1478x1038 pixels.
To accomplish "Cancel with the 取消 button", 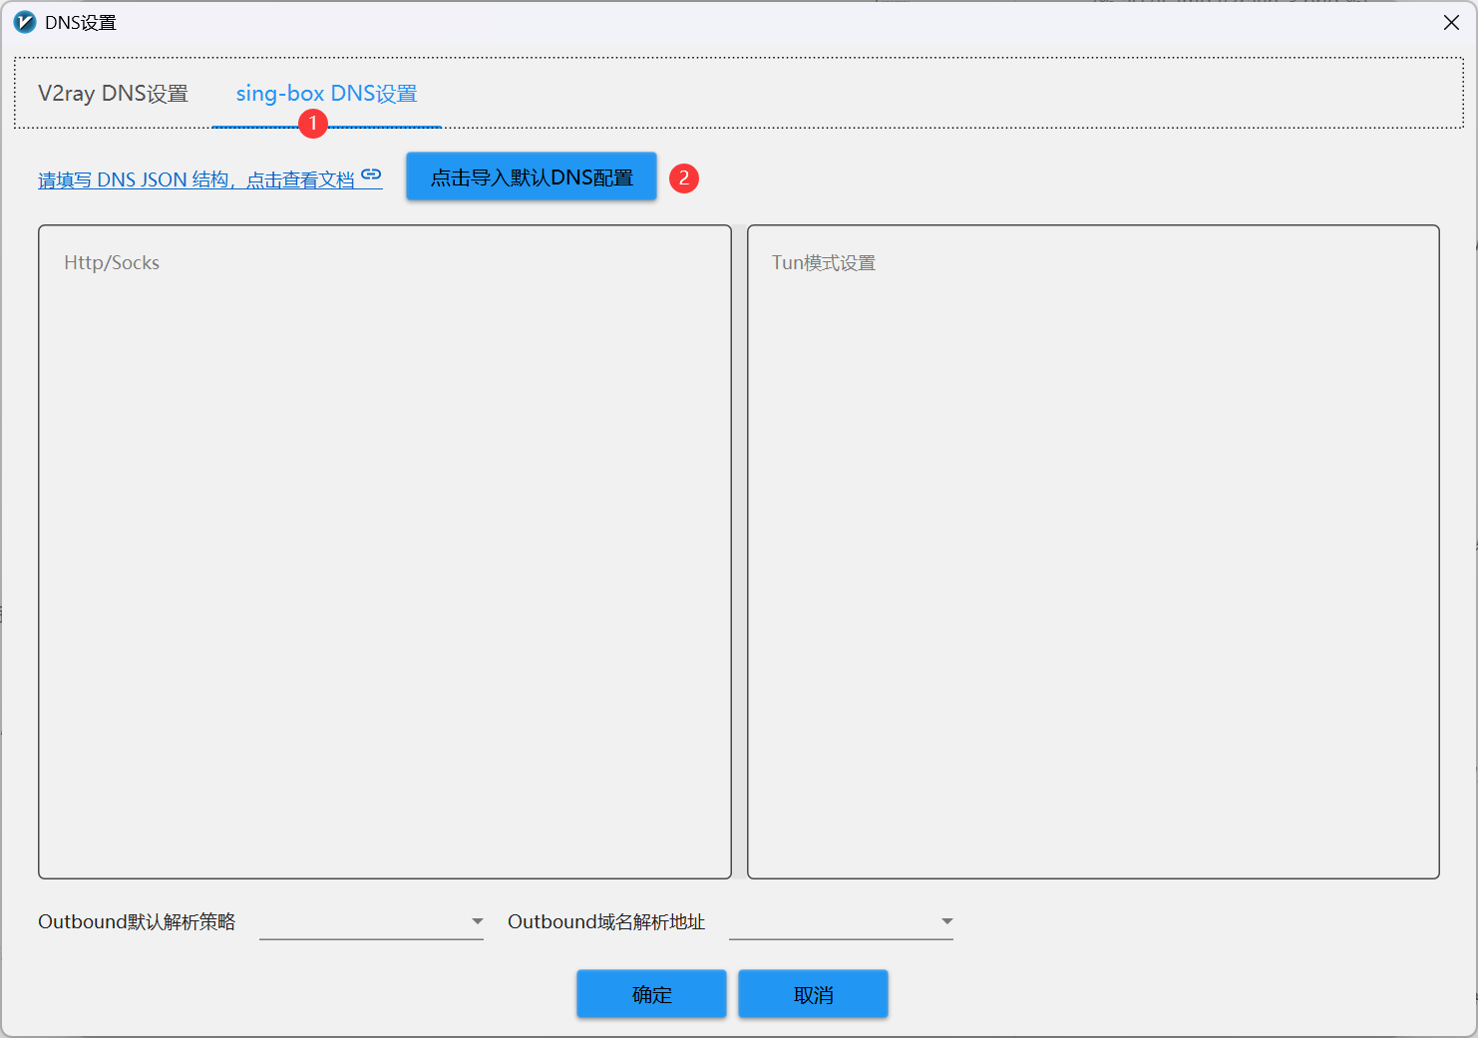I will (x=813, y=994).
